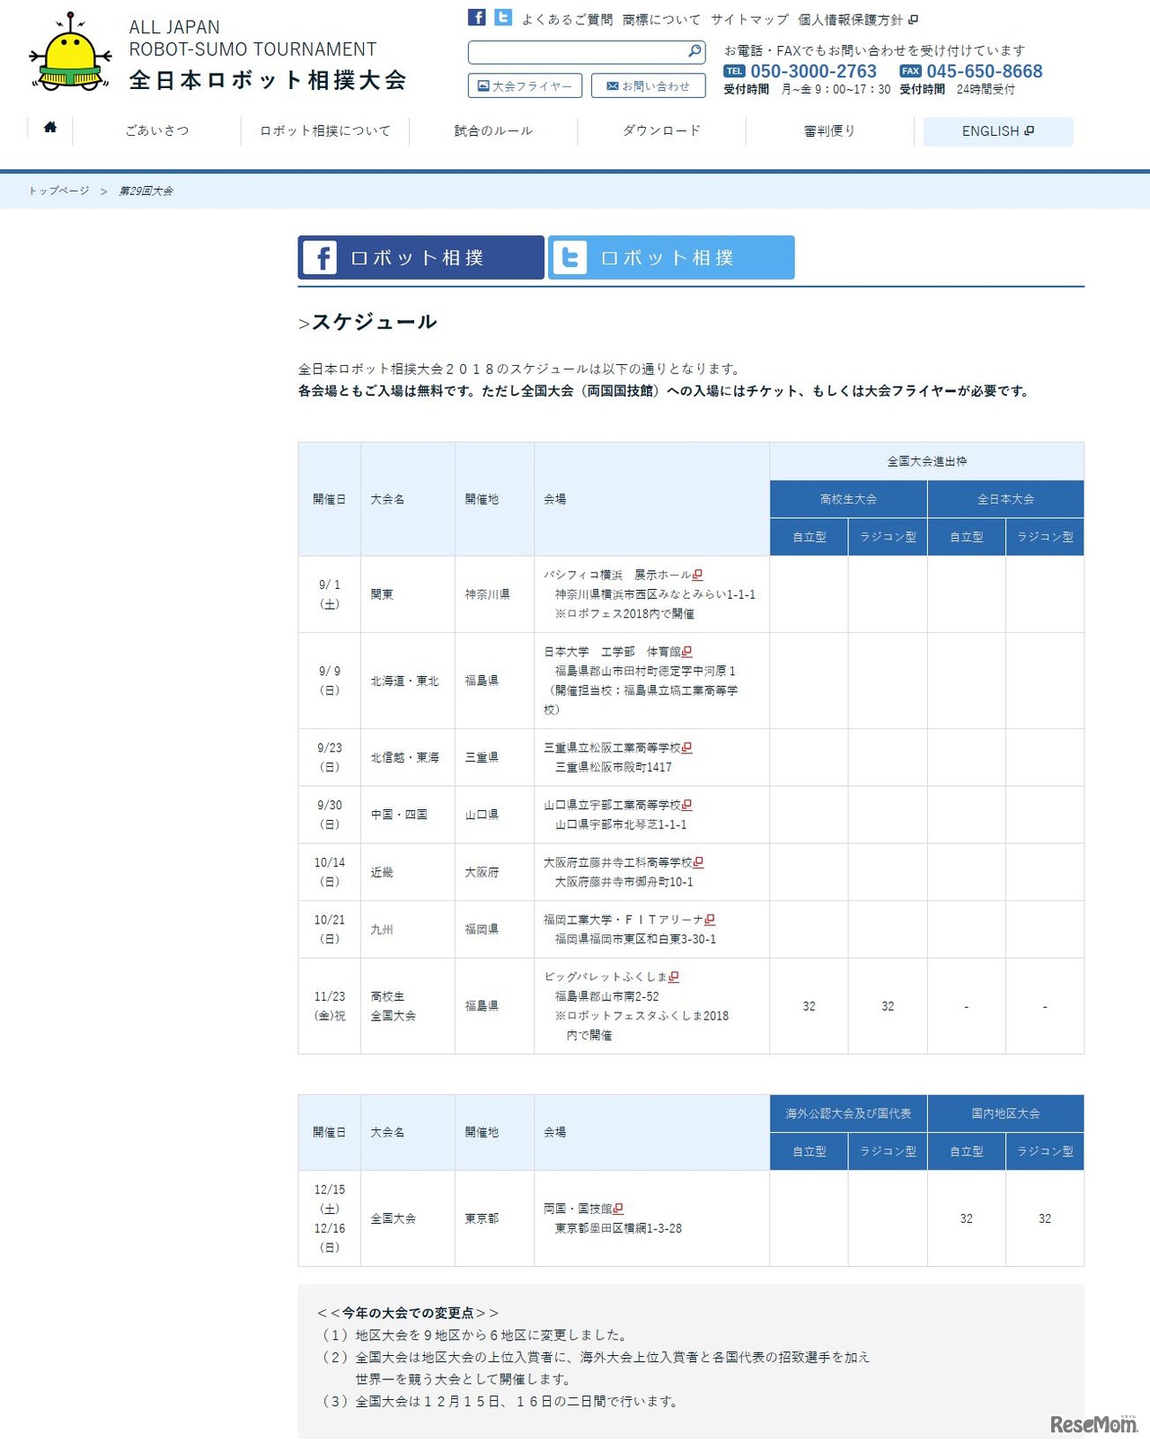1150x1445 pixels.
Task: Click the TEL number 050-3000-2763
Action: click(813, 71)
